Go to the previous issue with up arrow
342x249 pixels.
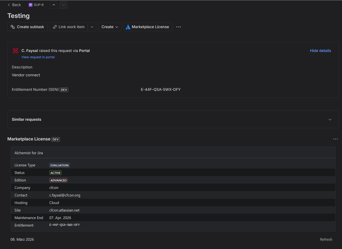pyautogui.click(x=54, y=5)
